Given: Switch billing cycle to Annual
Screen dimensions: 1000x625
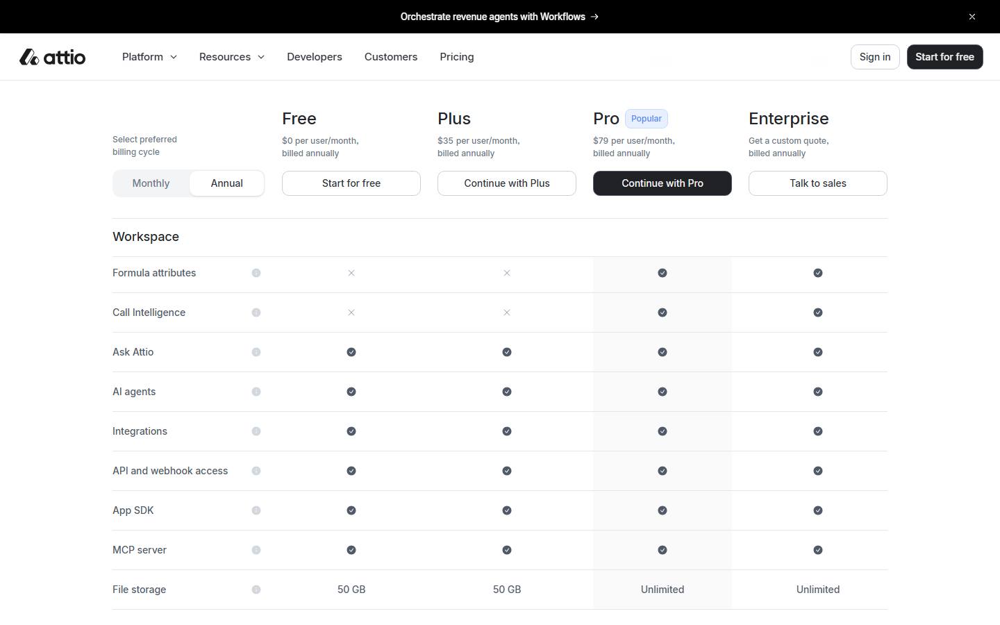Looking at the screenshot, I should pyautogui.click(x=227, y=183).
